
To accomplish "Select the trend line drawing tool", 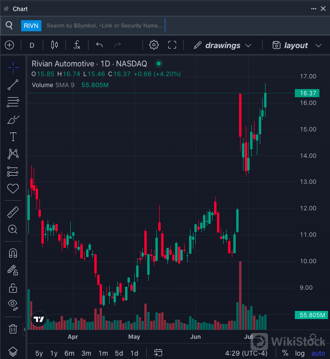I will (13, 85).
